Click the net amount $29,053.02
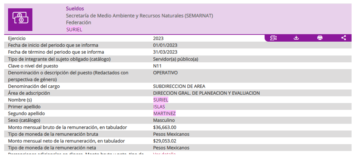 tap(164, 141)
